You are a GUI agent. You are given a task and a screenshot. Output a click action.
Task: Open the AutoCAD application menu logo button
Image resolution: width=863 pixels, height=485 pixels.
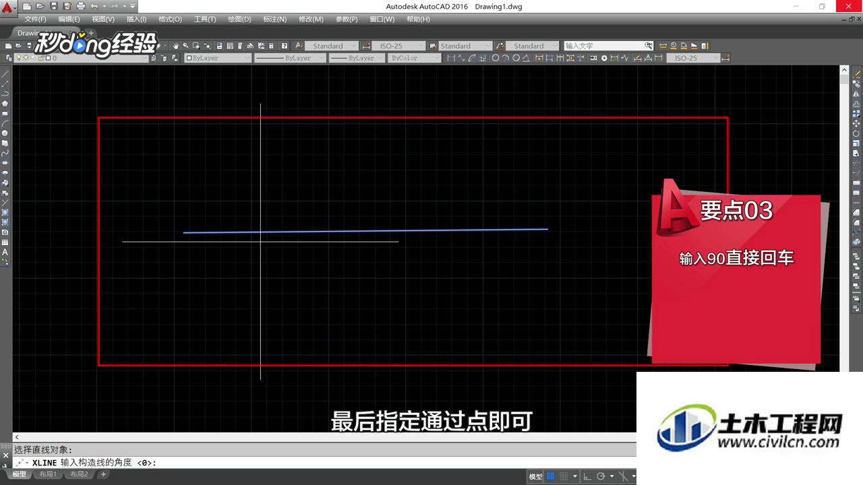(x=8, y=8)
